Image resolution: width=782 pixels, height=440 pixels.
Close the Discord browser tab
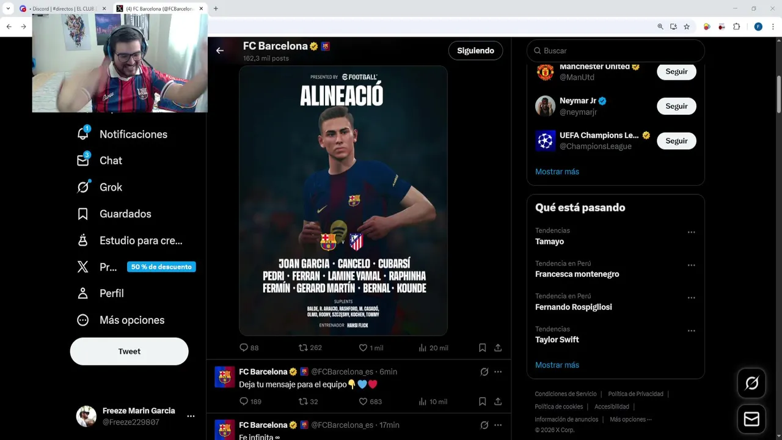[x=104, y=9]
